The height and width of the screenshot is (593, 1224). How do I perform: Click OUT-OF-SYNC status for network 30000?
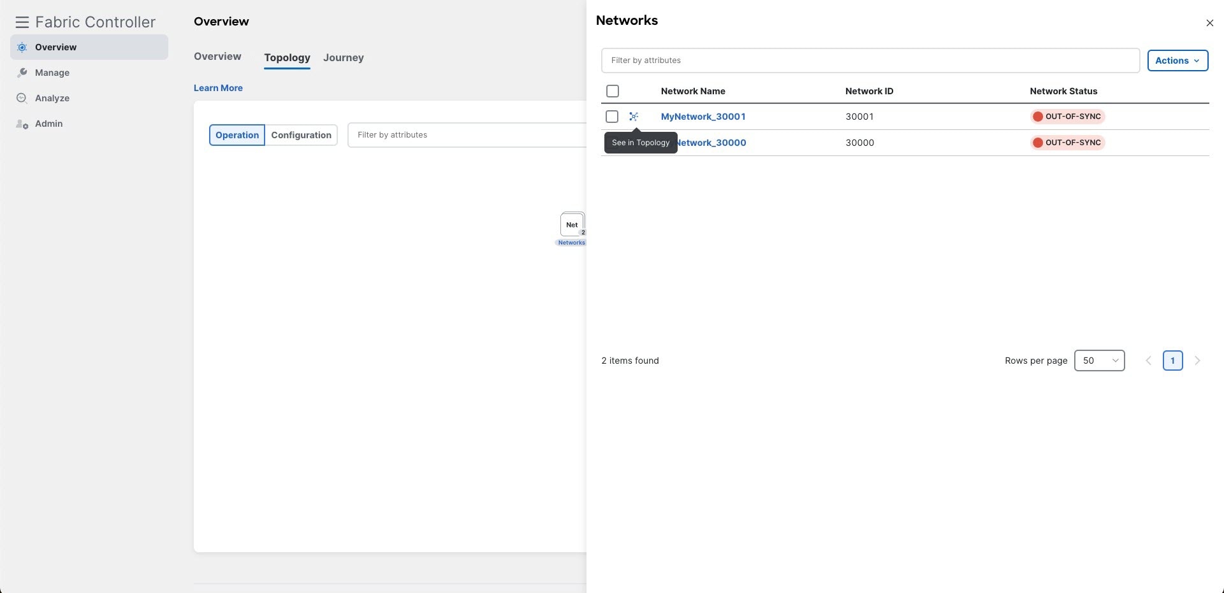[x=1067, y=143]
